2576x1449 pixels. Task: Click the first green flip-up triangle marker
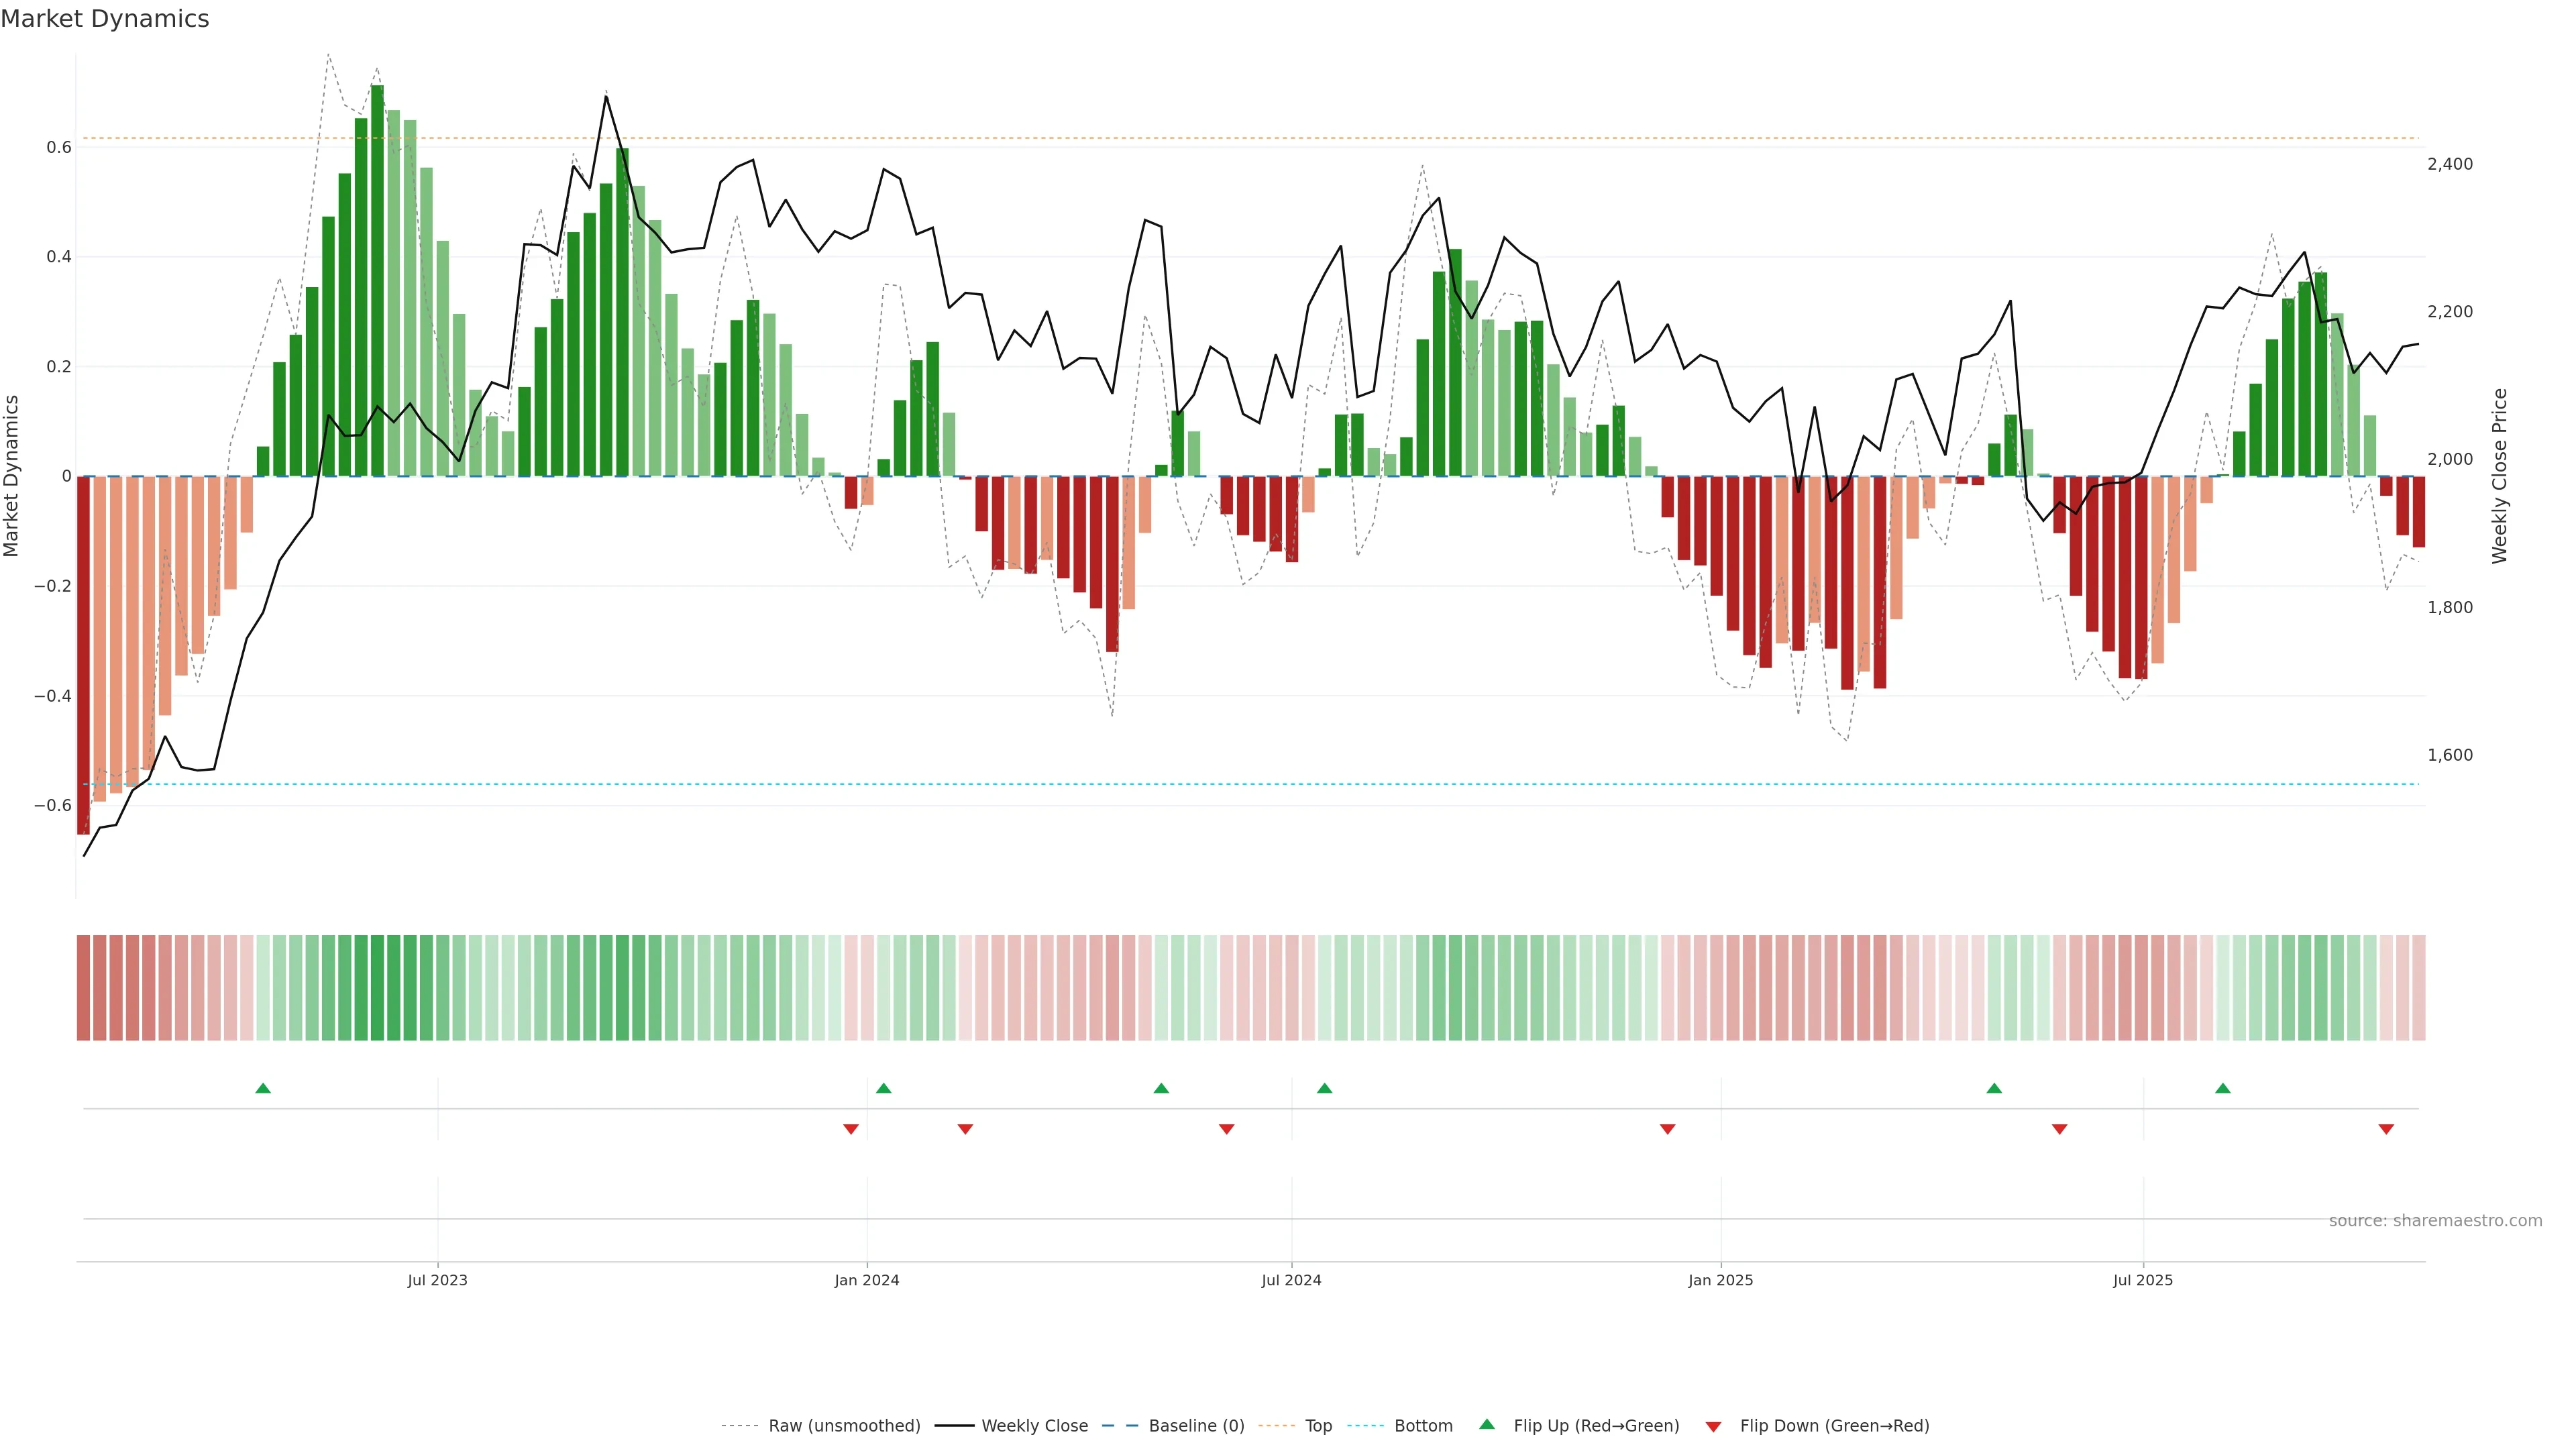[263, 1088]
